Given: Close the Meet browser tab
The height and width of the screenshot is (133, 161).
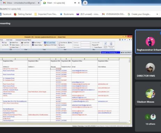Looking at the screenshot, I should click(x=79, y=3).
